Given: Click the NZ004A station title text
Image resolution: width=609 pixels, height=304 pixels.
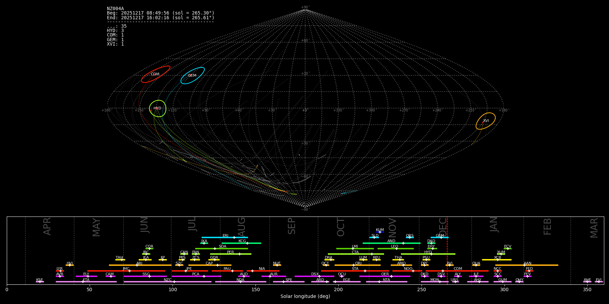Looking at the screenshot, I should (115, 9).
